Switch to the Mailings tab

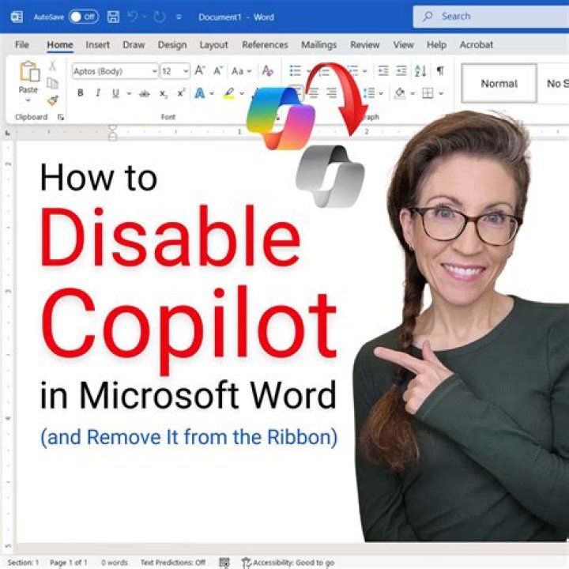[x=318, y=44]
